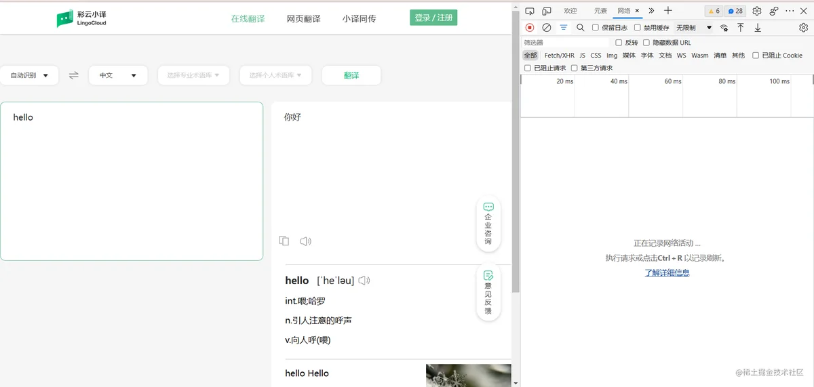Image resolution: width=814 pixels, height=387 pixels.
Task: Open the 网页翻译 nav item
Action: pyautogui.click(x=303, y=18)
